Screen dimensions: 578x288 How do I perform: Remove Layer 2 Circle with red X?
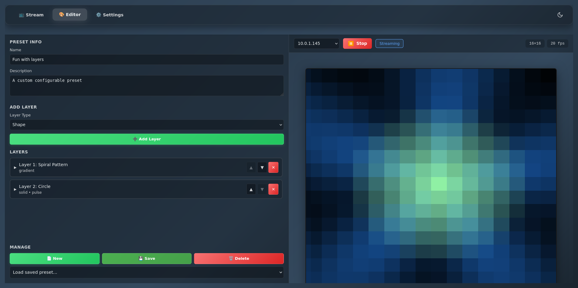click(x=273, y=189)
